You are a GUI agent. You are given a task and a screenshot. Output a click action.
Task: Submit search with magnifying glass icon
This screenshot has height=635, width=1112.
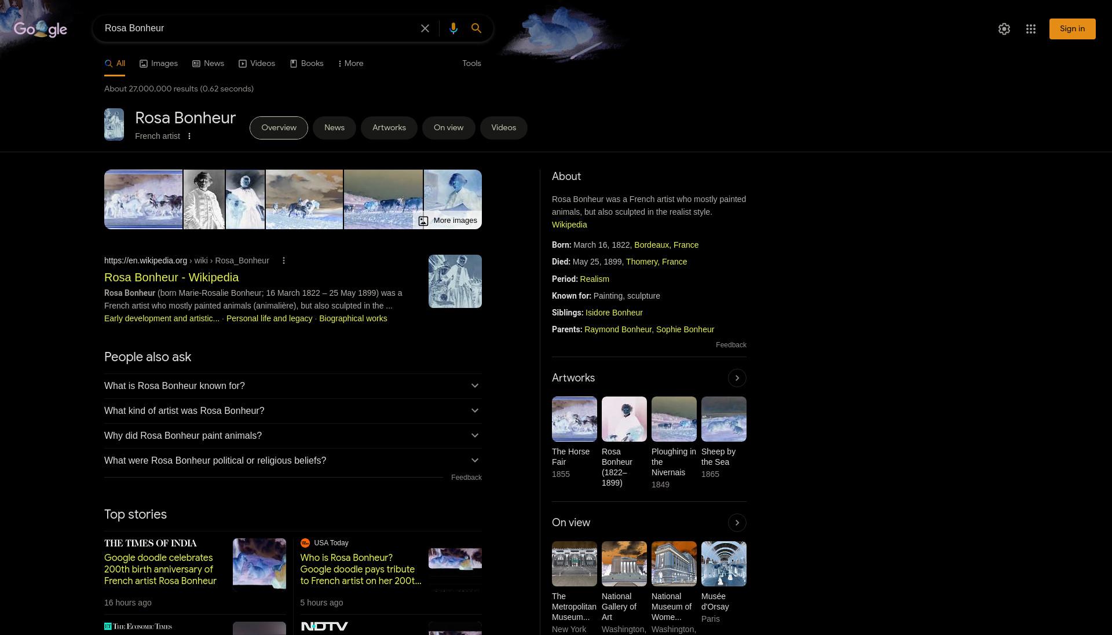pos(476,28)
